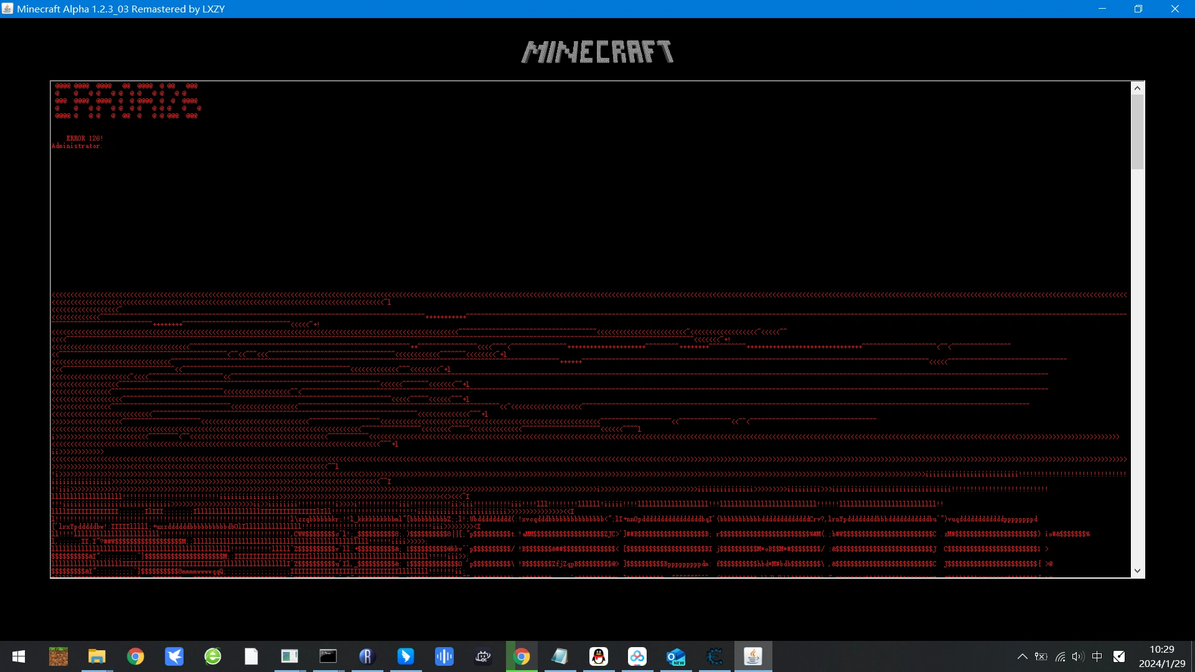Switch to the Java application taskbar icon

click(x=753, y=656)
